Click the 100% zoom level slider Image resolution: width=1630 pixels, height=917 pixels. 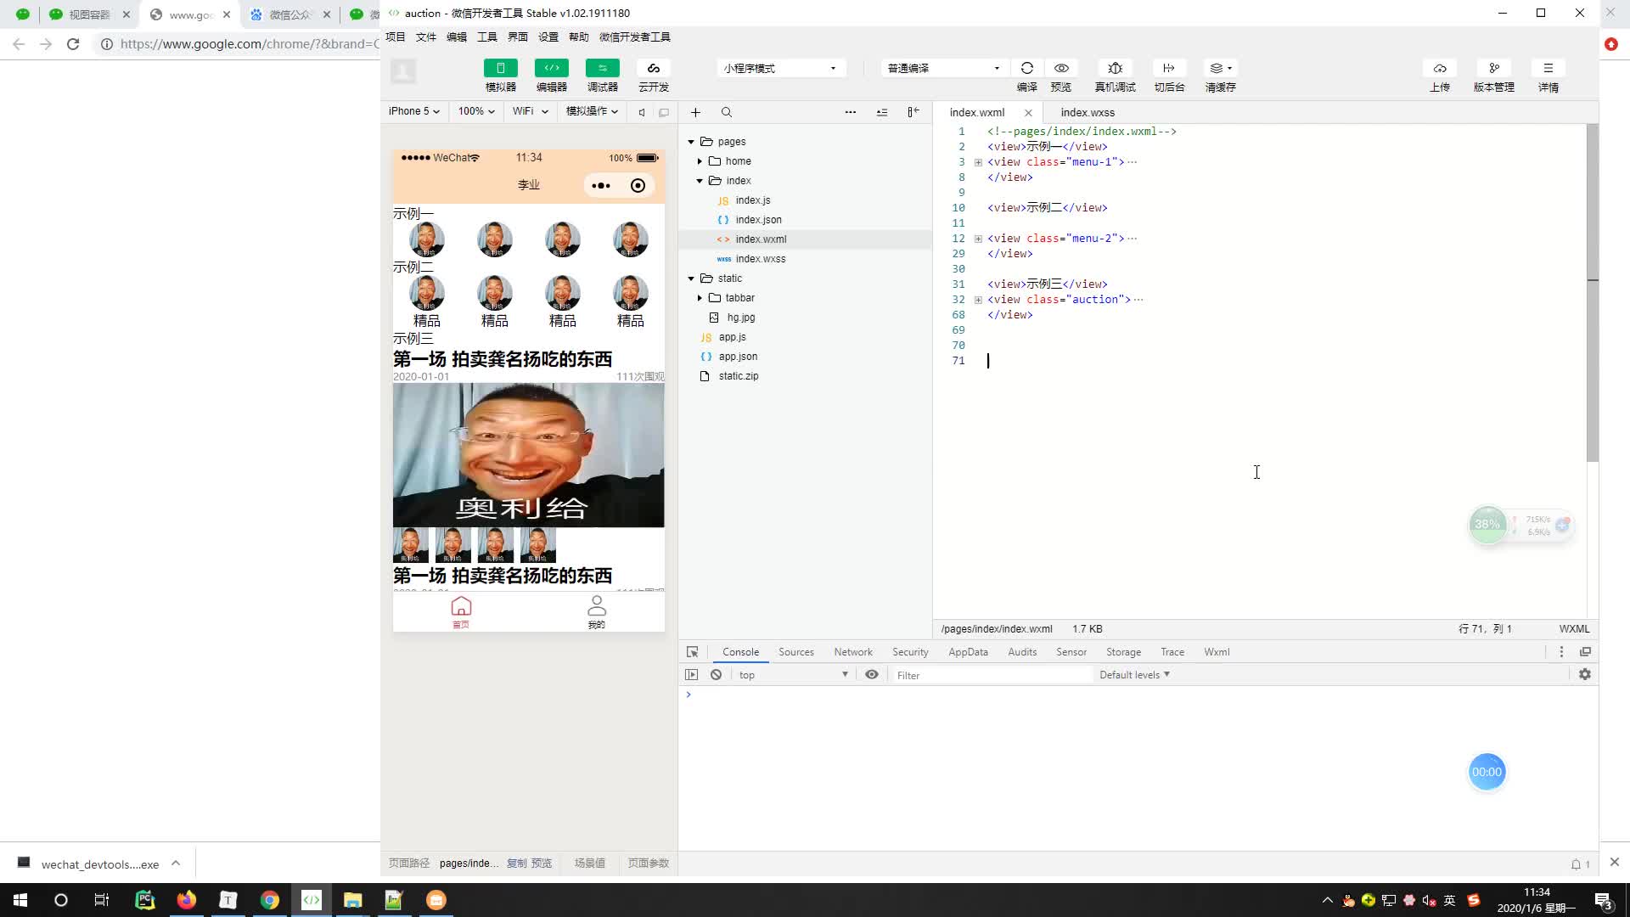474,111
